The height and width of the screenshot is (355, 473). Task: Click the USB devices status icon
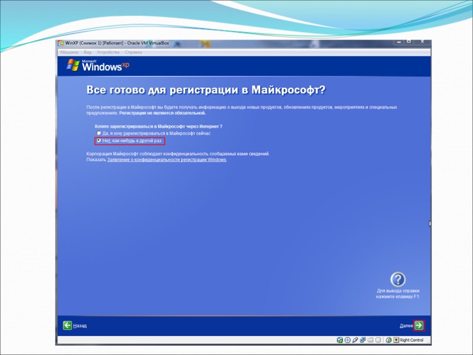tap(355, 340)
